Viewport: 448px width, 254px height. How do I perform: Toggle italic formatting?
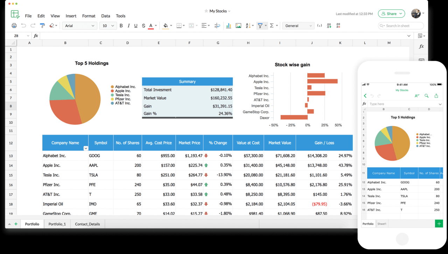pyautogui.click(x=128, y=26)
